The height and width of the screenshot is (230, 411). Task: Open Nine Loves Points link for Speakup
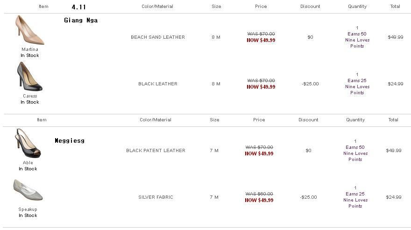point(355,203)
